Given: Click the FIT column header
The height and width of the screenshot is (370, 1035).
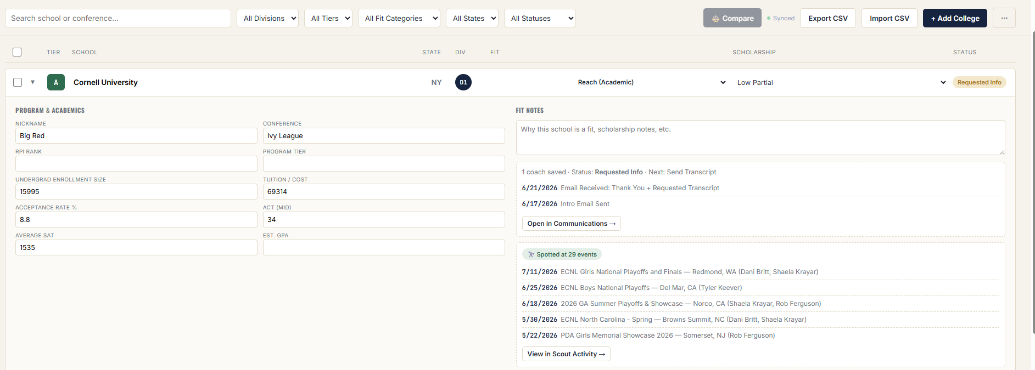Looking at the screenshot, I should (495, 52).
